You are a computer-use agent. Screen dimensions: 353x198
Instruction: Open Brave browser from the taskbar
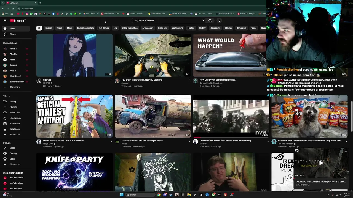click(225, 195)
